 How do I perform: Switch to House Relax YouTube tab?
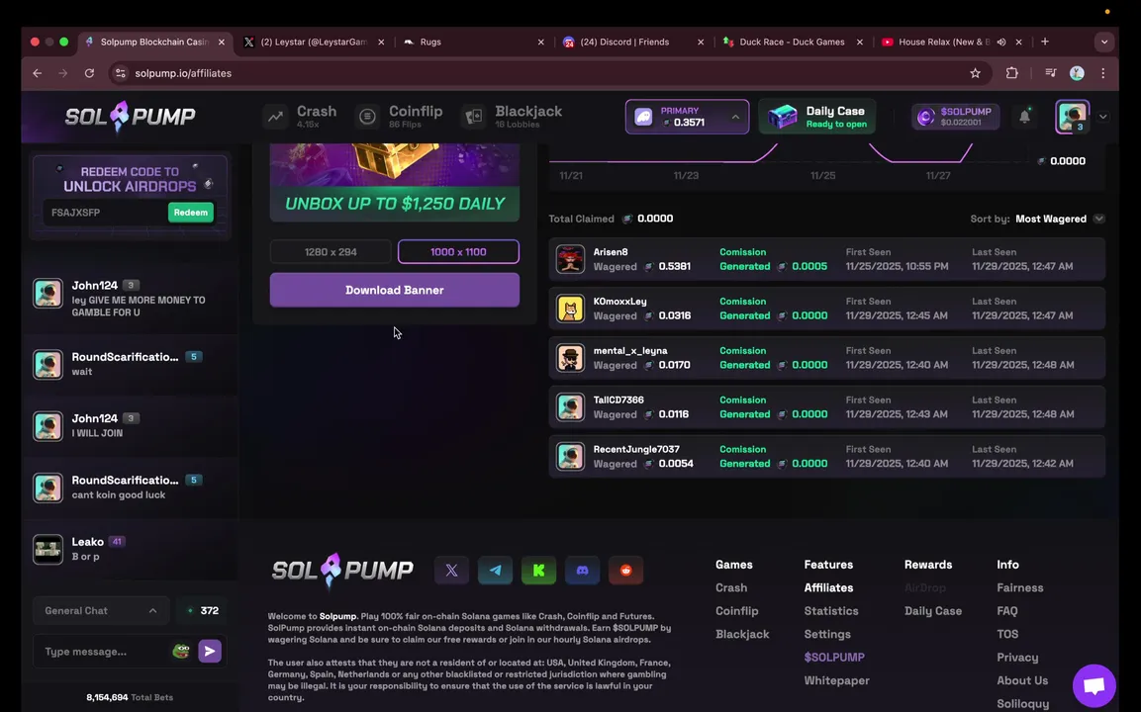944,42
